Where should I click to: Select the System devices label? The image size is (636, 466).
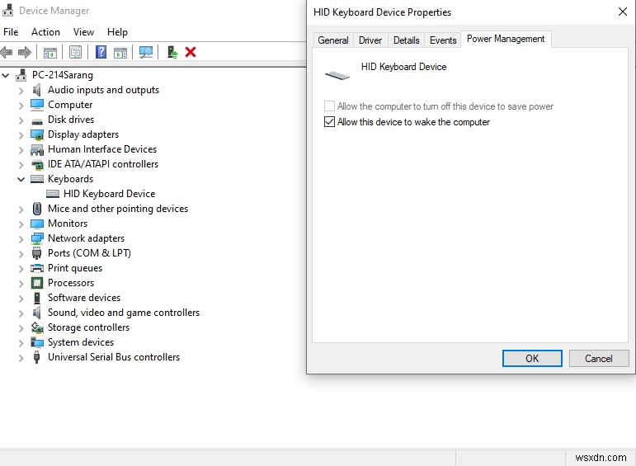click(x=81, y=342)
